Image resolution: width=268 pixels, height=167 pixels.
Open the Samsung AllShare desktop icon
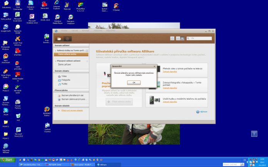pyautogui.click(x=6, y=149)
